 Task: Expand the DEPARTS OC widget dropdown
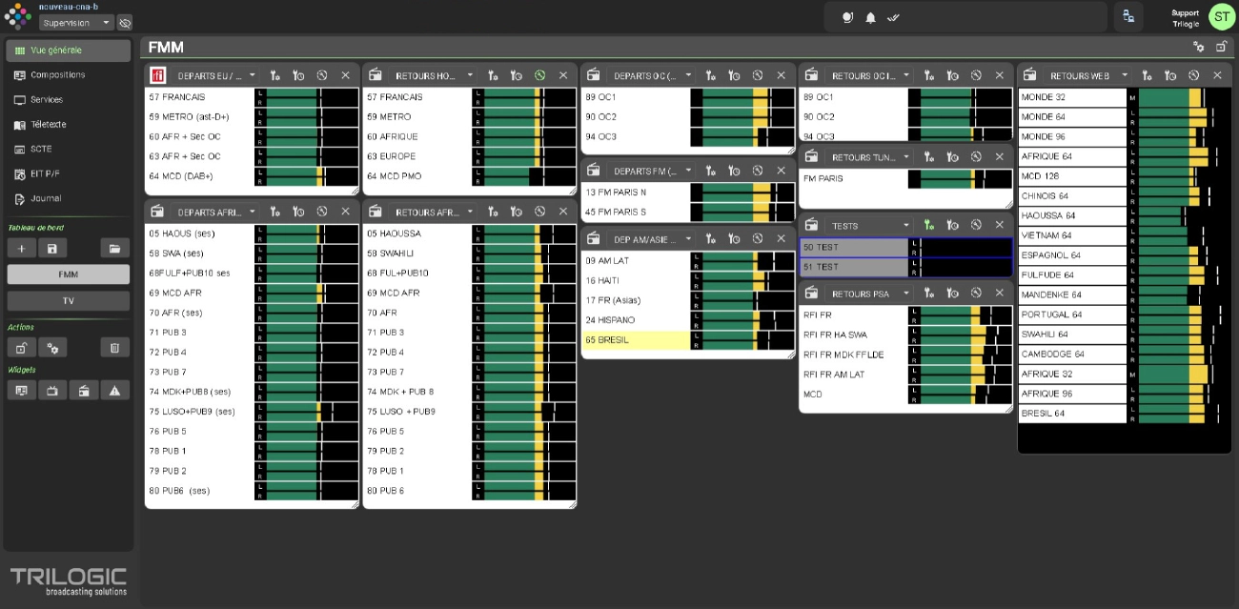point(688,75)
